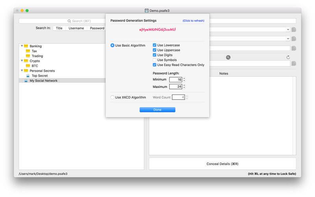
Task: Select the My Social Network row label
Action: (44, 81)
